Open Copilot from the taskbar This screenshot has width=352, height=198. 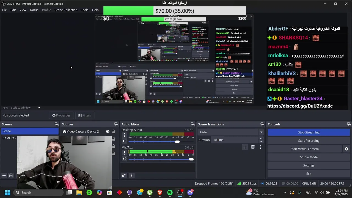click(99, 193)
